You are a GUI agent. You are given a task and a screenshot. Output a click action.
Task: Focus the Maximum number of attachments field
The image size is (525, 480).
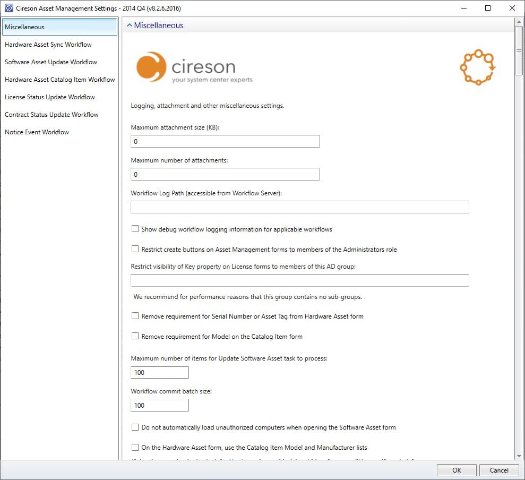225,174
